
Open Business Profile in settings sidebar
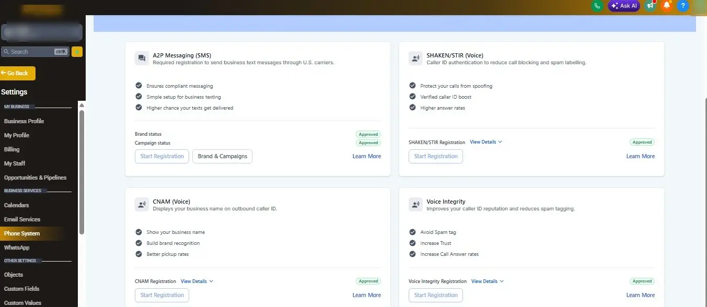pos(24,121)
